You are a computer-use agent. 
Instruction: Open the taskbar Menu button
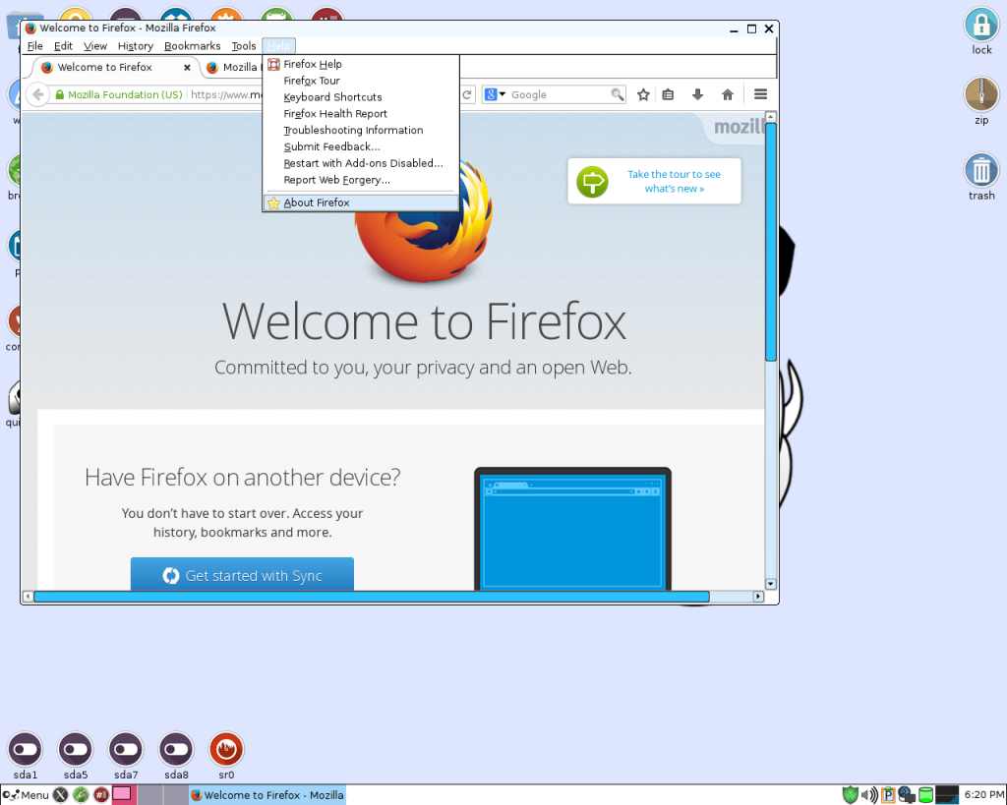tap(26, 795)
